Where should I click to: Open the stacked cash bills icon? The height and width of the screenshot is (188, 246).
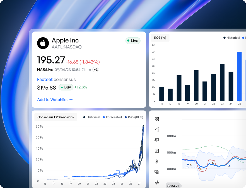(x=157, y=172)
